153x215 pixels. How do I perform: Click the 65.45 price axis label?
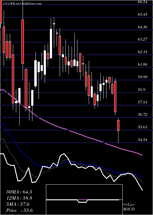[143, 14]
